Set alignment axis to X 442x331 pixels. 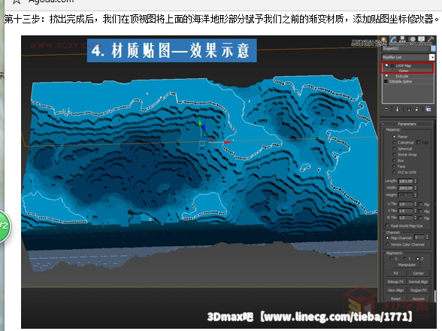391,259
